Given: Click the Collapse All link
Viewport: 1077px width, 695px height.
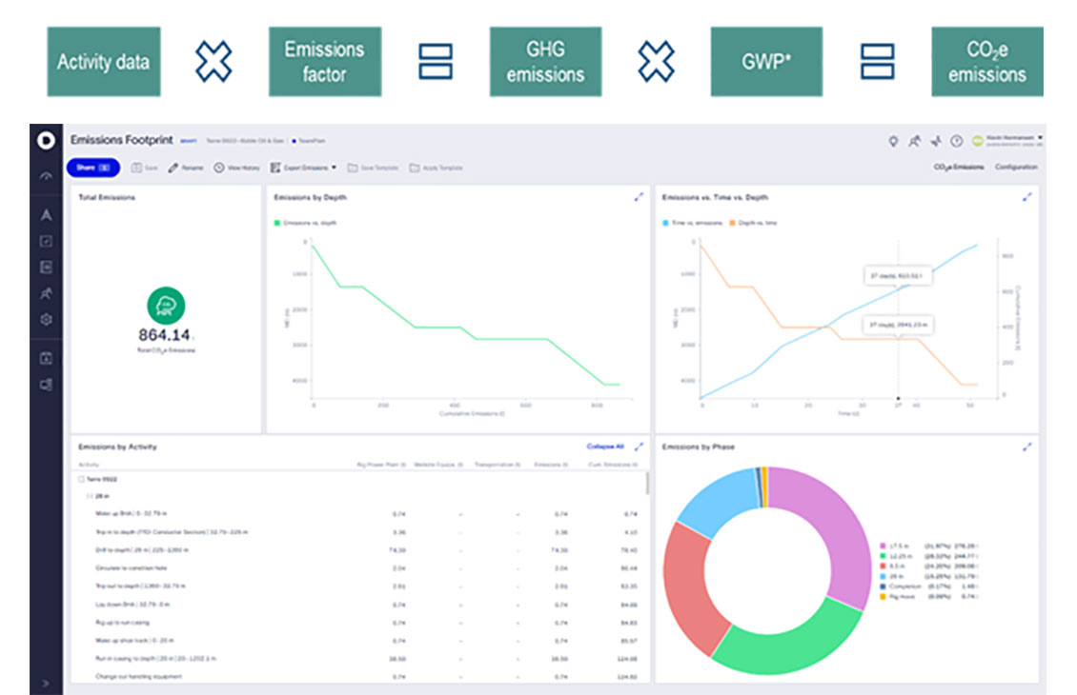Looking at the screenshot, I should pyautogui.click(x=605, y=447).
